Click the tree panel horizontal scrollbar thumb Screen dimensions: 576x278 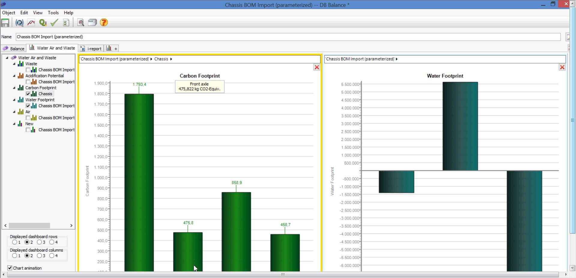point(29,226)
